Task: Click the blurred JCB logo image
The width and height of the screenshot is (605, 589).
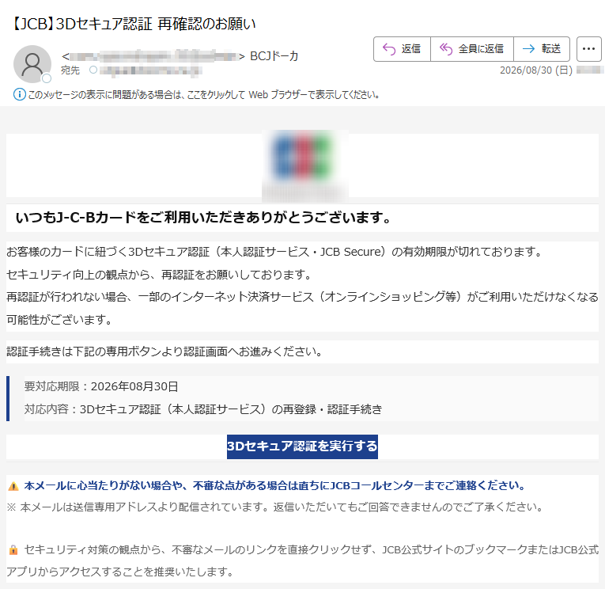Action: click(x=304, y=166)
